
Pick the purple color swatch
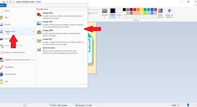click(156, 10)
